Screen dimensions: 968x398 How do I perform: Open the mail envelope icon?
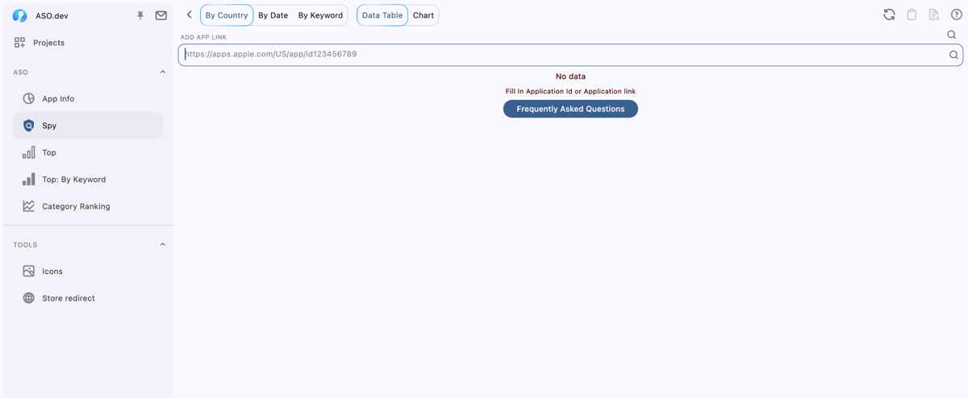161,15
